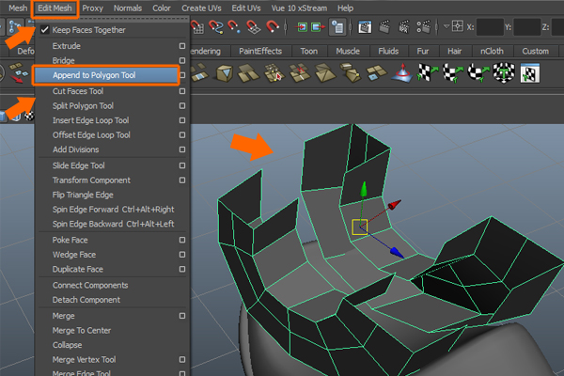Screen dimensions: 564x376
Task: Toggle Keep Faces Together checkbox
Action: 44,30
